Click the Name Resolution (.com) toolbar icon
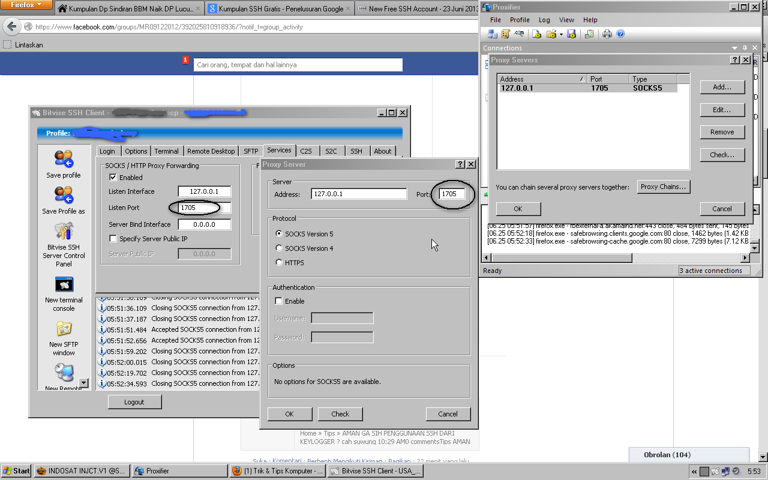The image size is (768, 480). tap(518, 34)
